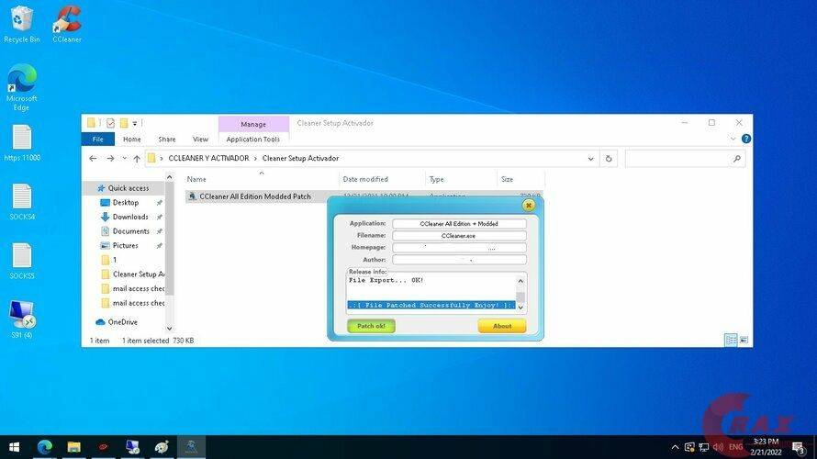Click Cleaner Setup Activador in the address path

301,158
